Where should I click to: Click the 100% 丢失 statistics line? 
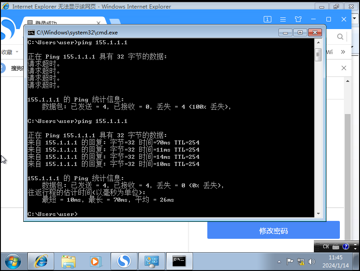tap(137, 106)
